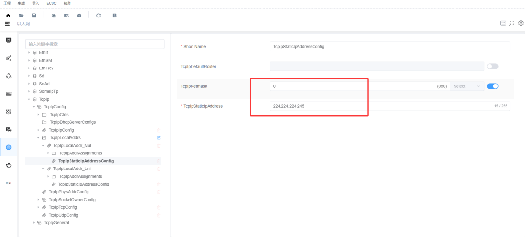Screen dimensions: 525x237
Task: Open the 工程 menu
Action: pos(7,3)
